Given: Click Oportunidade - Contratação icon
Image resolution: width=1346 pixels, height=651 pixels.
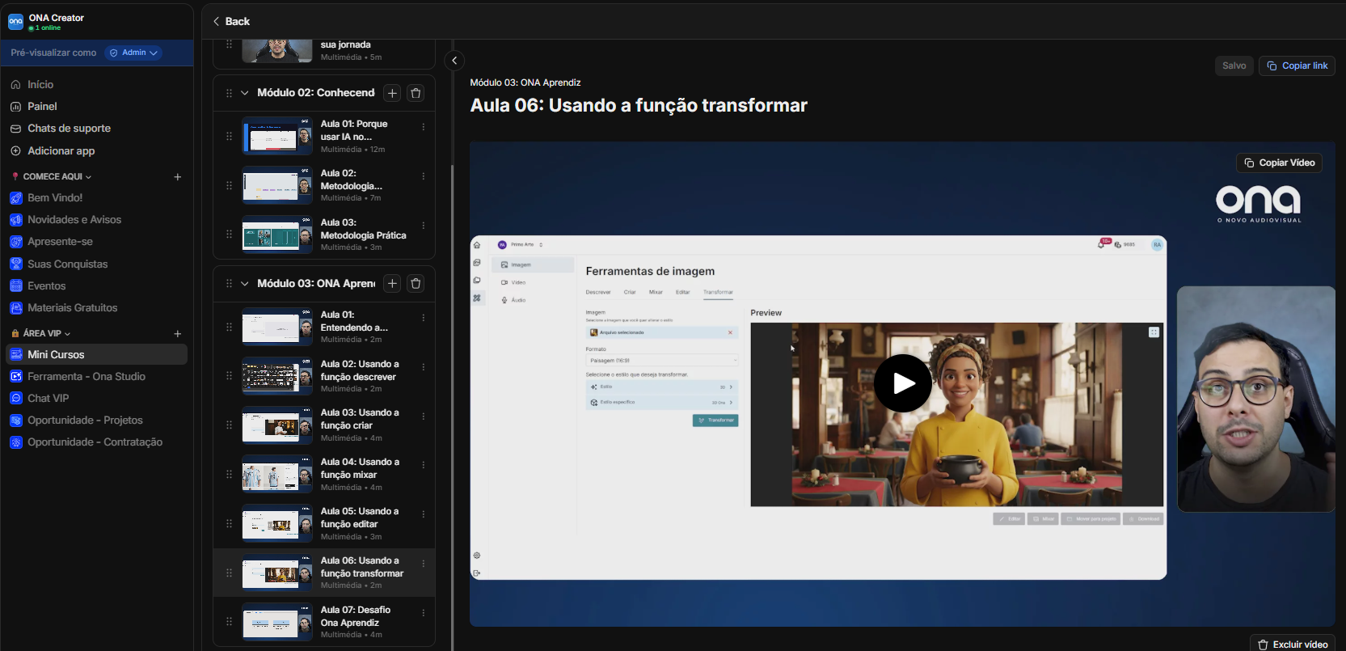Looking at the screenshot, I should pyautogui.click(x=15, y=442).
